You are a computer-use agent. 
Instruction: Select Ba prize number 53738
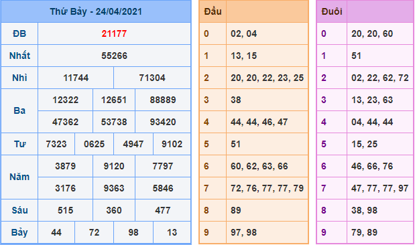tap(114, 122)
